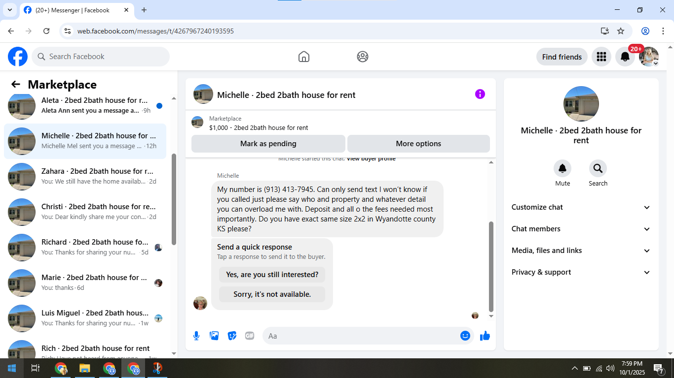Open the Christi conversation

(85, 212)
